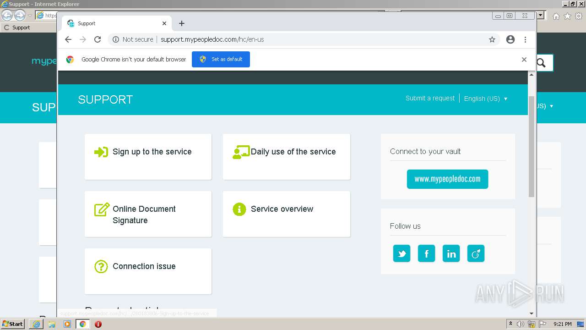Switch to Chrome on the taskbar

pos(82,324)
